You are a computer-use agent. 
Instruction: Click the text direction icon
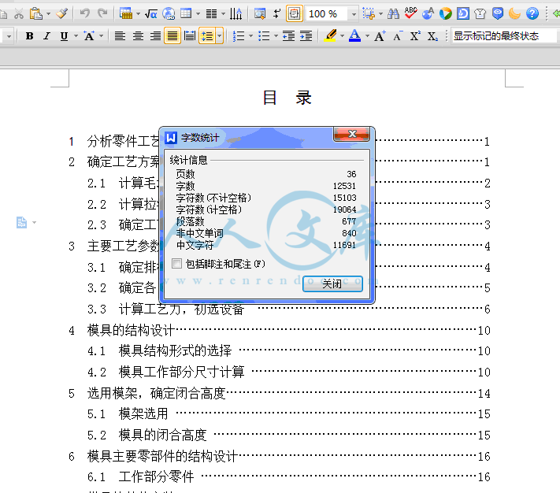click(235, 14)
